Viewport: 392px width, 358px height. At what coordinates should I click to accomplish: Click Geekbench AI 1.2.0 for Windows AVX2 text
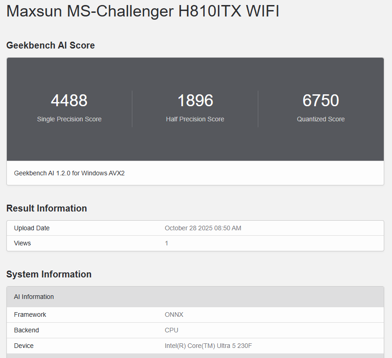click(69, 173)
